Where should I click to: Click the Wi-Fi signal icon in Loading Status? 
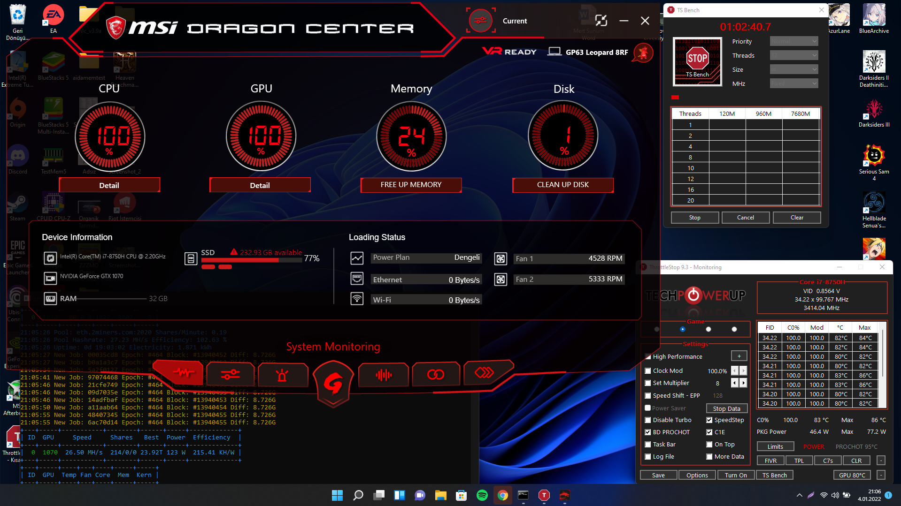pos(357,299)
